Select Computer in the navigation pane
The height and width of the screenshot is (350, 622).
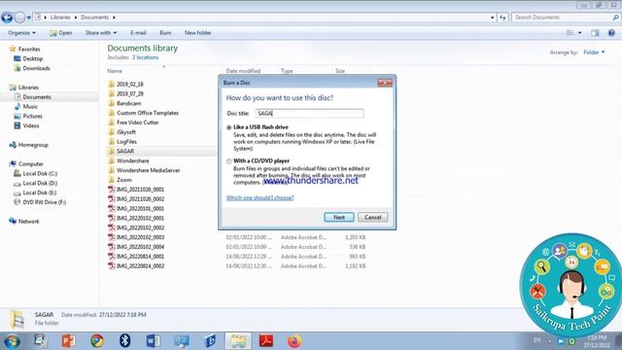tap(30, 164)
